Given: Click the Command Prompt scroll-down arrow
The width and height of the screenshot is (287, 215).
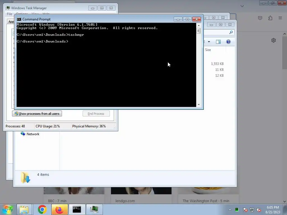Looking at the screenshot, I should coord(199,105).
